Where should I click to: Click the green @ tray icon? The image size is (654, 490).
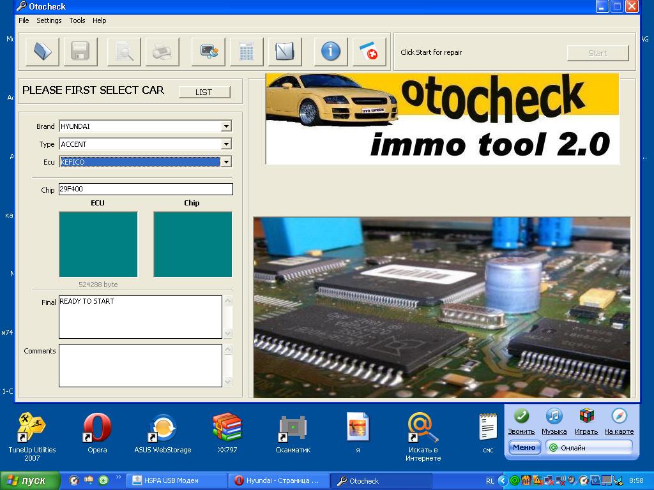[x=515, y=481]
